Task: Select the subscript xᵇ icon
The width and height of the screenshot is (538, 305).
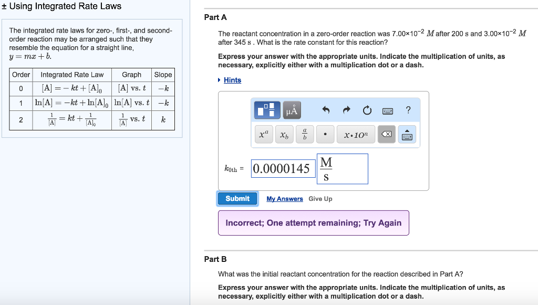Action: 284,134
